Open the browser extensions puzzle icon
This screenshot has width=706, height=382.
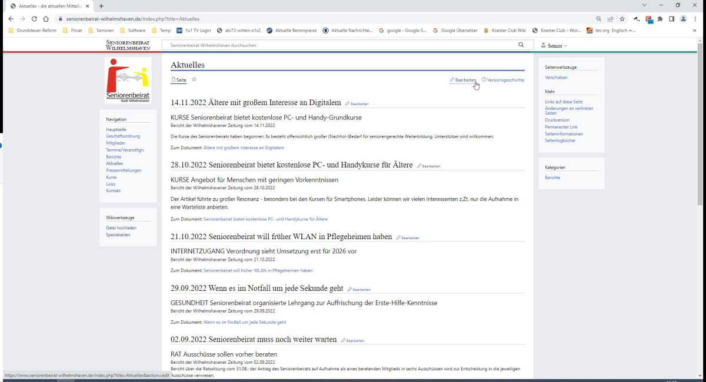click(660, 19)
